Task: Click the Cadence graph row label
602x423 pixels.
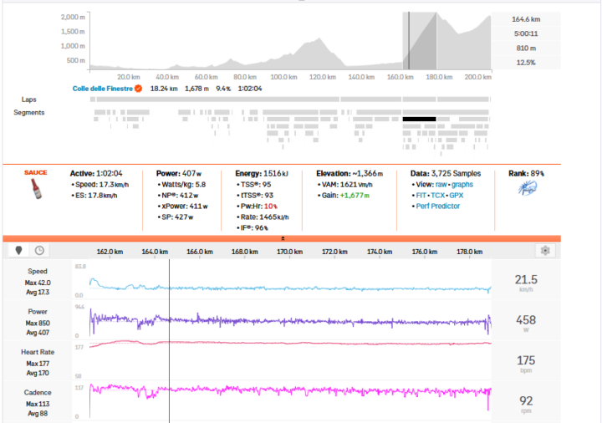Action: point(37,391)
